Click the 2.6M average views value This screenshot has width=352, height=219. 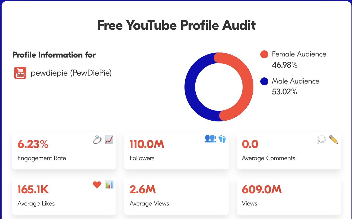point(143,190)
